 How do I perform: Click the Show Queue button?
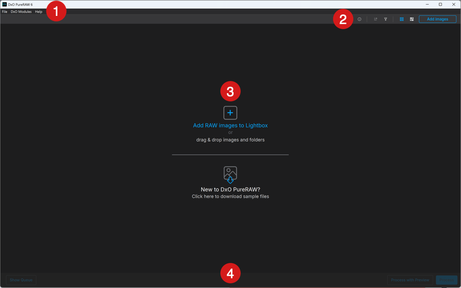[x=21, y=280]
